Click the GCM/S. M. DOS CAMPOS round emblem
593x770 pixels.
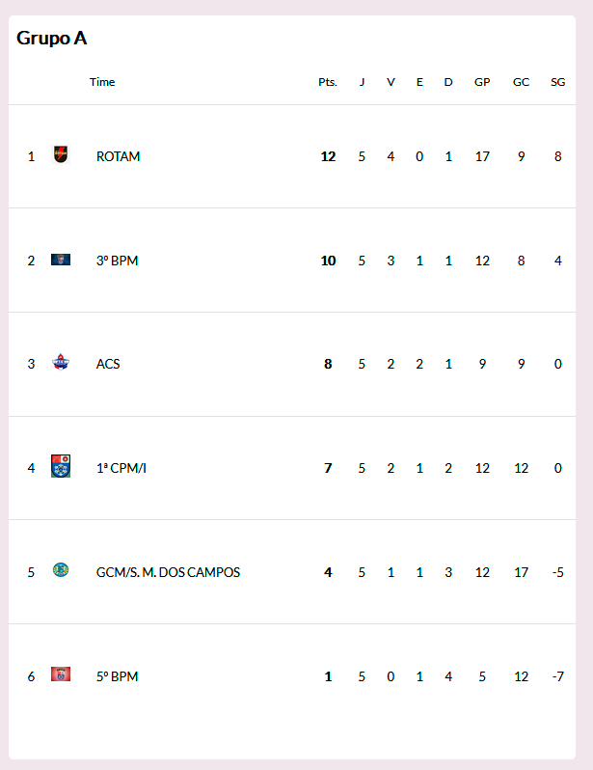61,570
